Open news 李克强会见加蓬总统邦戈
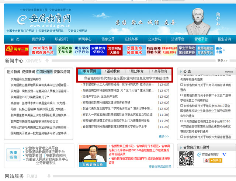Image resolution: width=236 pixels, height=181 pixels. (26, 79)
